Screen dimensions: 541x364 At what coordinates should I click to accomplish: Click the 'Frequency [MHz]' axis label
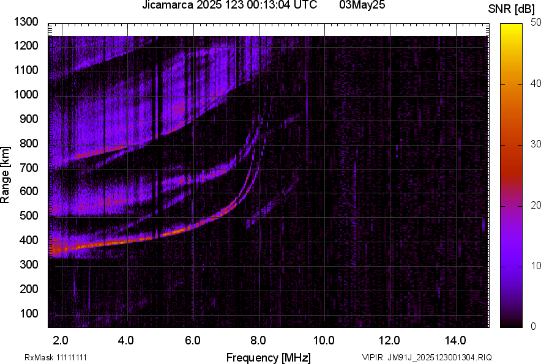(x=269, y=357)
